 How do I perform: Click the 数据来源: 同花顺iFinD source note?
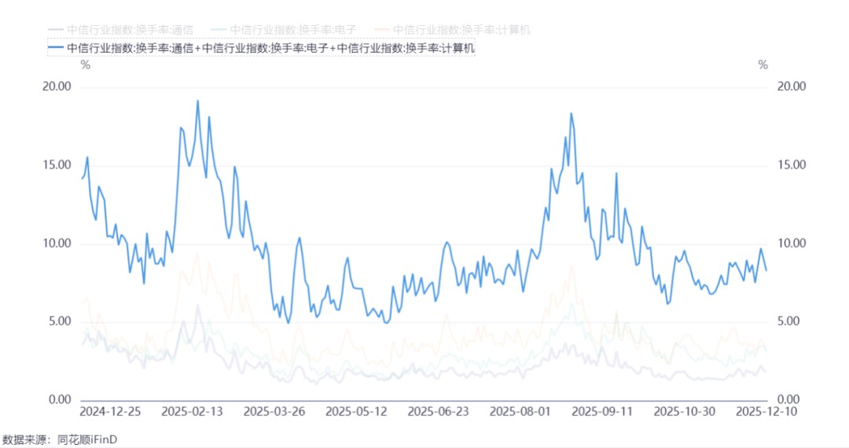pyautogui.click(x=60, y=439)
